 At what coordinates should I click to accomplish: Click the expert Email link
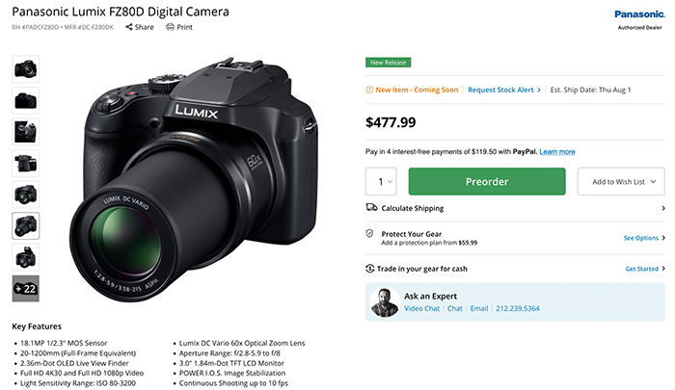click(x=479, y=308)
